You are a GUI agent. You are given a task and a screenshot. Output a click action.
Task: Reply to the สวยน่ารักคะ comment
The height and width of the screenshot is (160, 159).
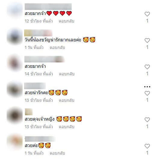coord(67,100)
